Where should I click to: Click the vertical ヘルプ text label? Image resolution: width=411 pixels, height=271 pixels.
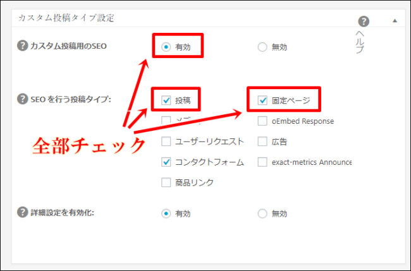point(360,42)
